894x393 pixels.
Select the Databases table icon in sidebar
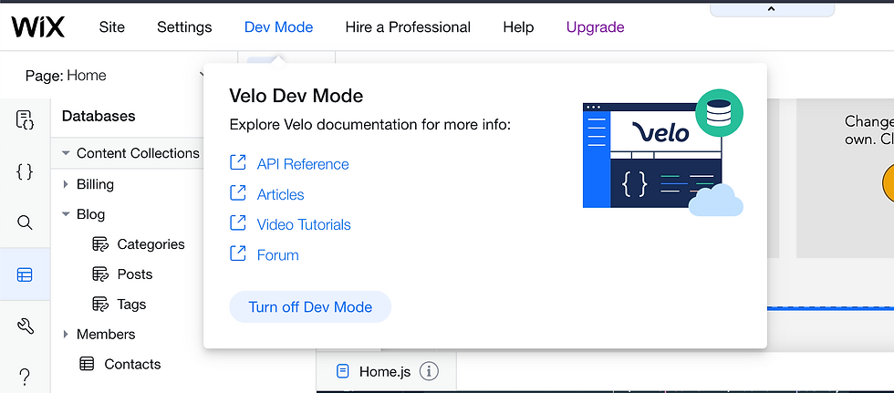(25, 275)
